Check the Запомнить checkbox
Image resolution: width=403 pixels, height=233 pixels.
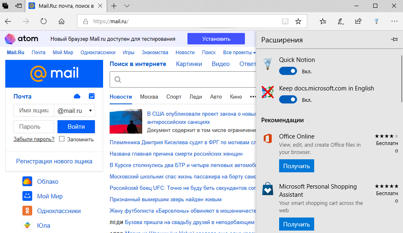coord(62,139)
